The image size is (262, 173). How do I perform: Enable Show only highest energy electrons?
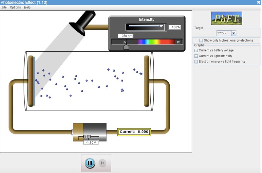tap(201, 41)
